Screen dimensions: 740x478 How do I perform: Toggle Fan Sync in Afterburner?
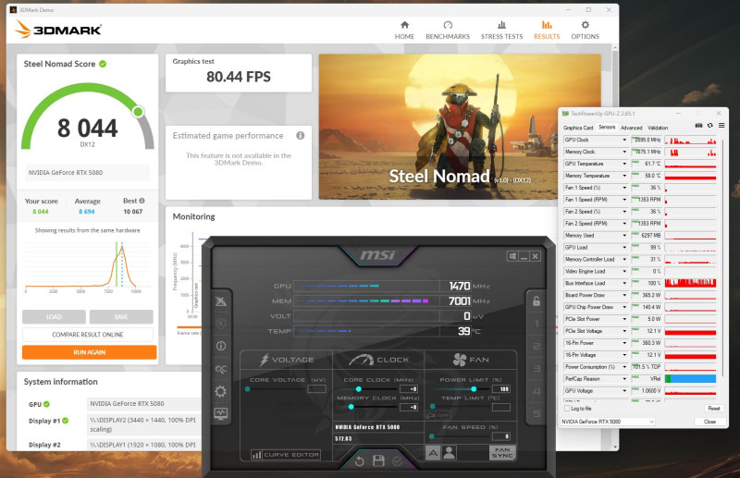(x=502, y=453)
